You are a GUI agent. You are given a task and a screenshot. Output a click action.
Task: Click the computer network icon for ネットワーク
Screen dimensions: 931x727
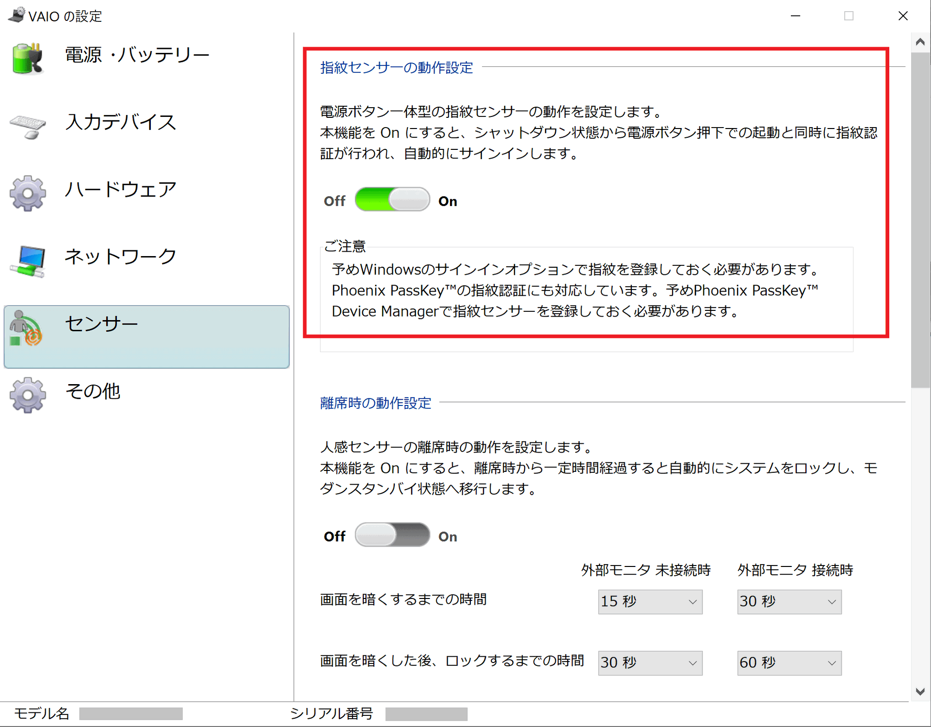[x=28, y=261]
